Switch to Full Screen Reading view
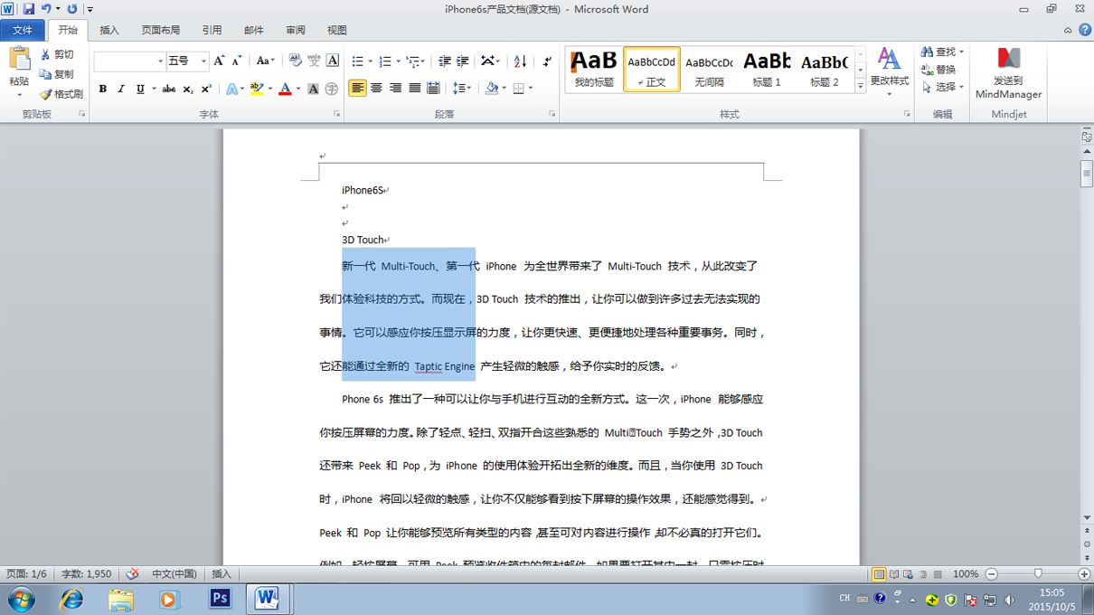Image resolution: width=1094 pixels, height=615 pixels. (894, 574)
